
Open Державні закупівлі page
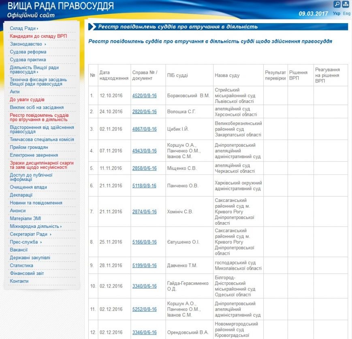pyautogui.click(x=30, y=258)
